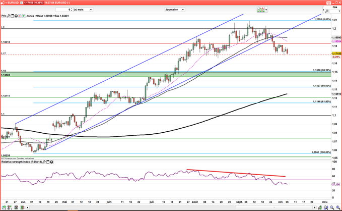
Task: Click the 1,12510 moving average price label
Action: click(336, 94)
